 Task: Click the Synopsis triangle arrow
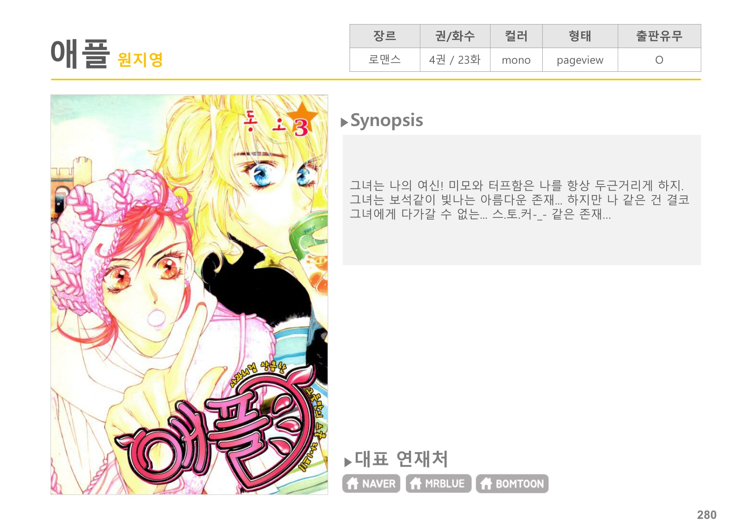pyautogui.click(x=344, y=122)
